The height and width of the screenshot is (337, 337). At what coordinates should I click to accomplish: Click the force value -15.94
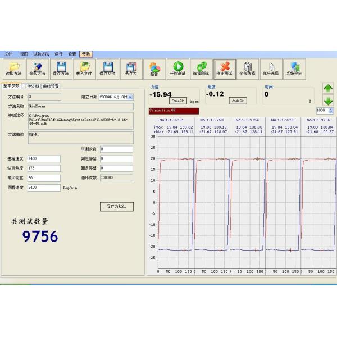[x=160, y=94]
